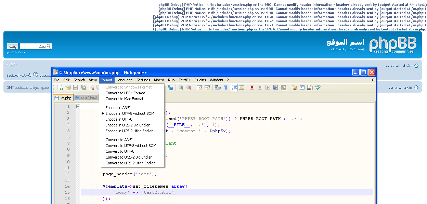The width and height of the screenshot is (427, 204).
Task: Click the New file toolbar icon
Action: click(x=60, y=88)
